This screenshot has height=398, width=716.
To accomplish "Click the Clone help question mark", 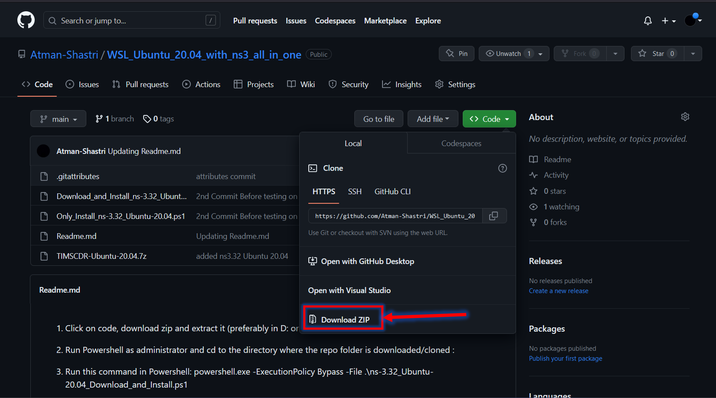I will click(x=502, y=168).
